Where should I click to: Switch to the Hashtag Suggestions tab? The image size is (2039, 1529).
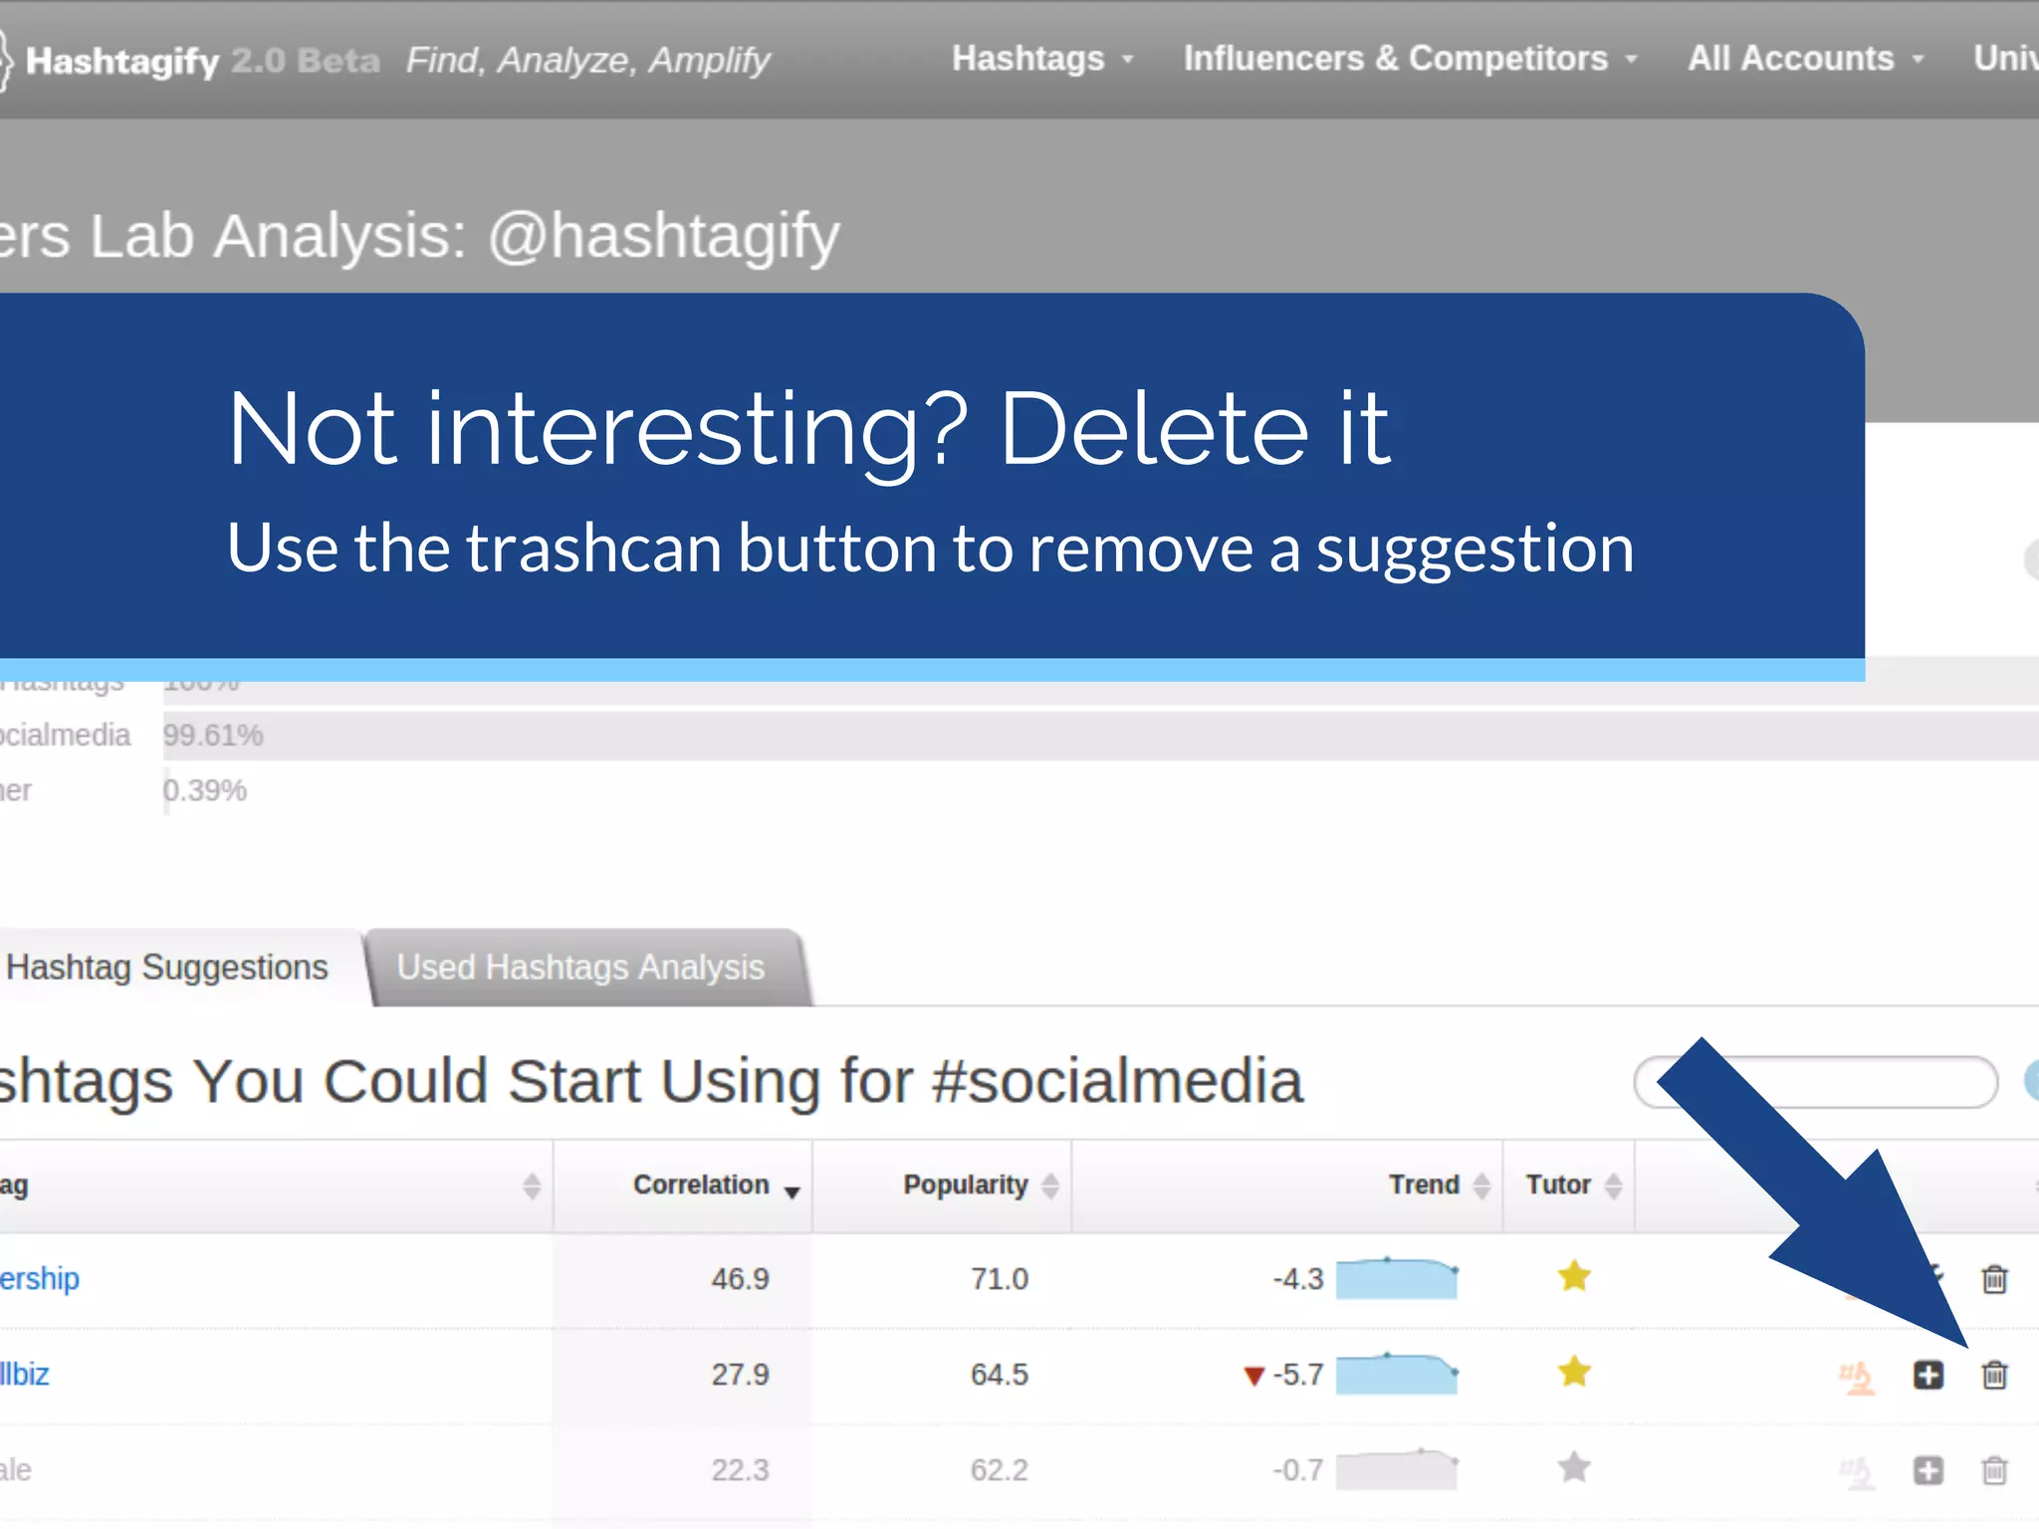(x=167, y=968)
